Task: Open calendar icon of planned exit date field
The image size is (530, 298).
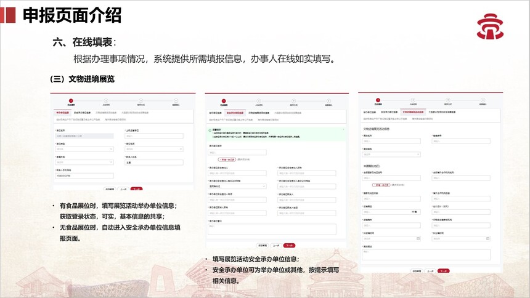Action: [x=487, y=238]
